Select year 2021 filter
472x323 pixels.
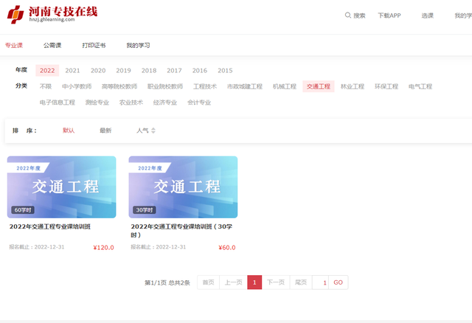point(72,71)
